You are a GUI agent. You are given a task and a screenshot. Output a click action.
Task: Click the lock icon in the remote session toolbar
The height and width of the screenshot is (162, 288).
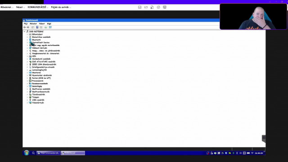coord(152,7)
